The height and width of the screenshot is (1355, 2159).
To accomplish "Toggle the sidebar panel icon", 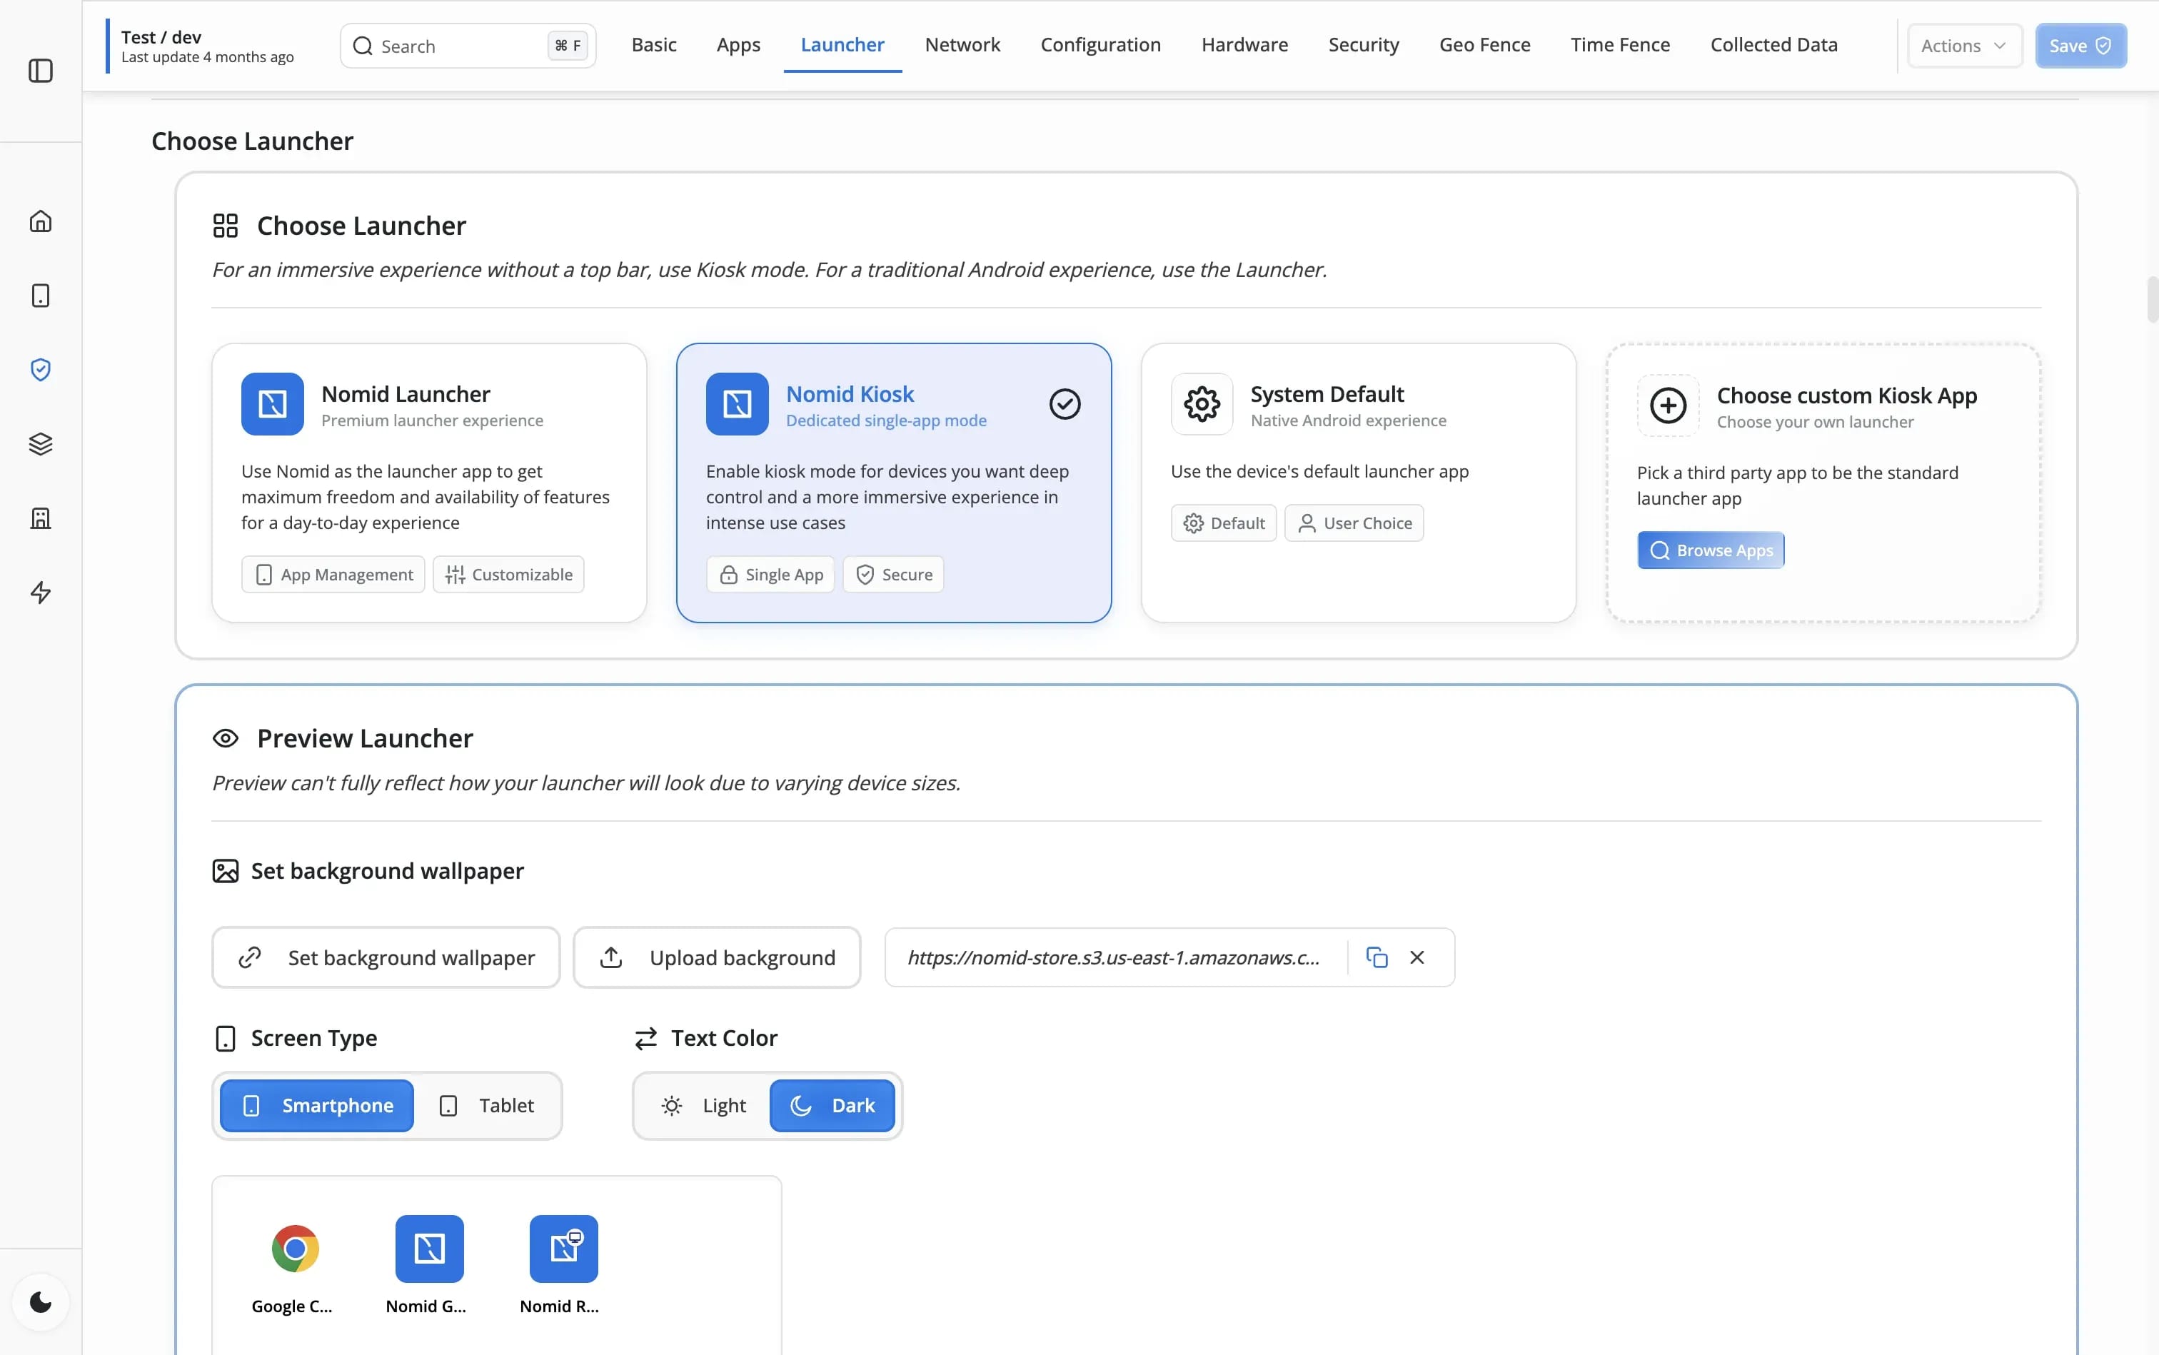I will coord(40,71).
